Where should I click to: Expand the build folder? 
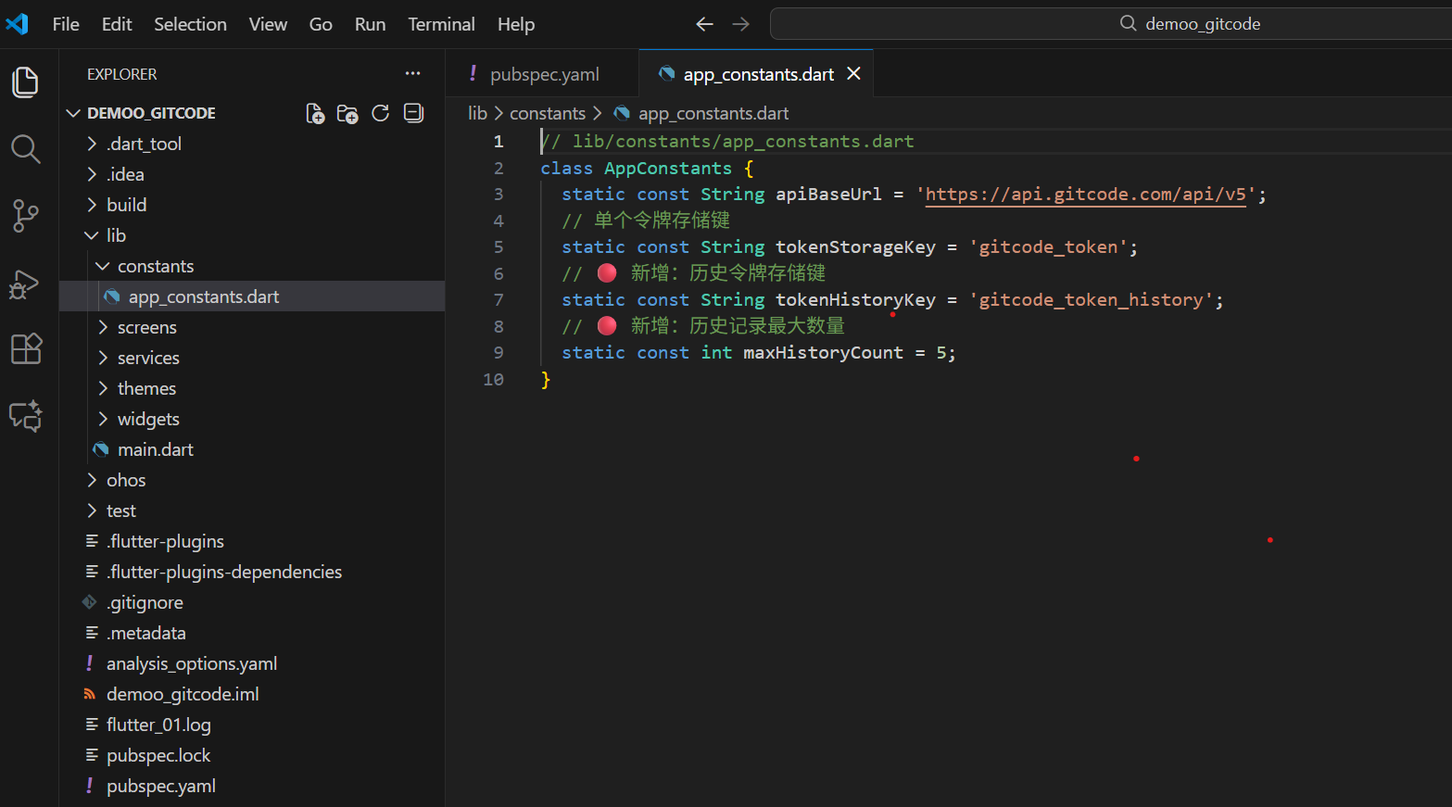252,205
